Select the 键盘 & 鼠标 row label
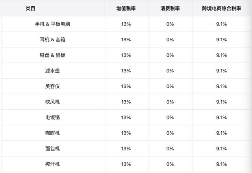Image resolution: width=252 pixels, height=173 pixels. [52, 55]
